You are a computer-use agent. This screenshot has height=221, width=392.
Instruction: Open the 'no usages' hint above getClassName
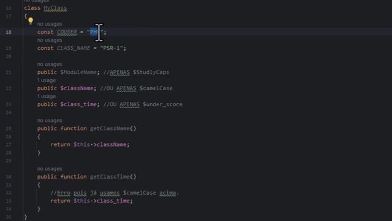[x=50, y=120]
